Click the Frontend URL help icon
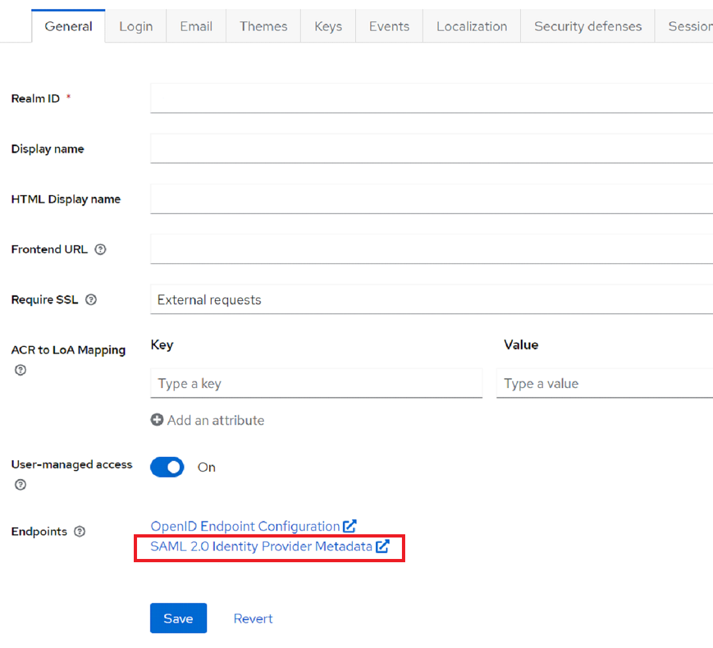The width and height of the screenshot is (713, 648). (100, 250)
